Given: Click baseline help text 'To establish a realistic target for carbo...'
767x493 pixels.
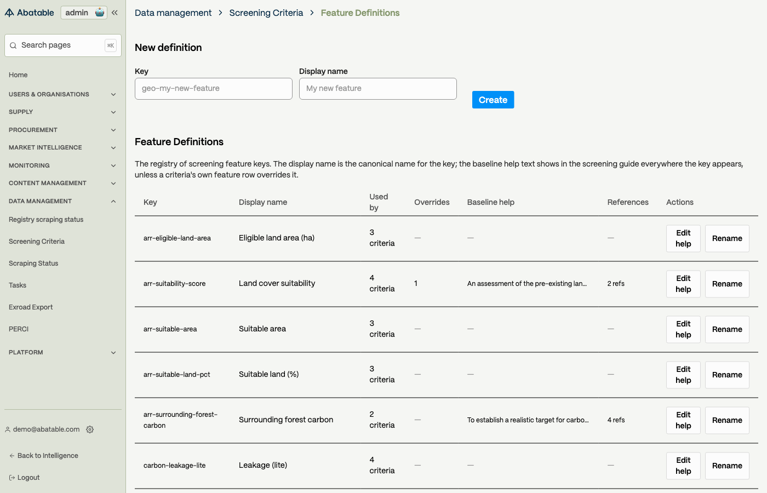Looking at the screenshot, I should [528, 420].
